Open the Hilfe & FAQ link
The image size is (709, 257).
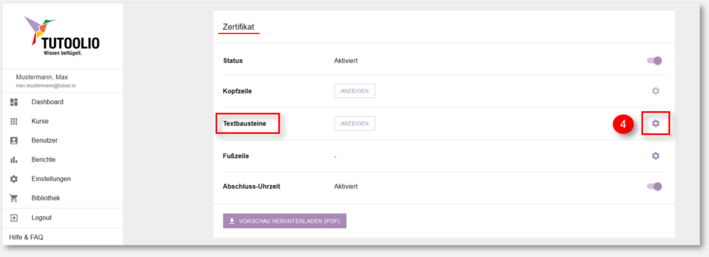26,237
